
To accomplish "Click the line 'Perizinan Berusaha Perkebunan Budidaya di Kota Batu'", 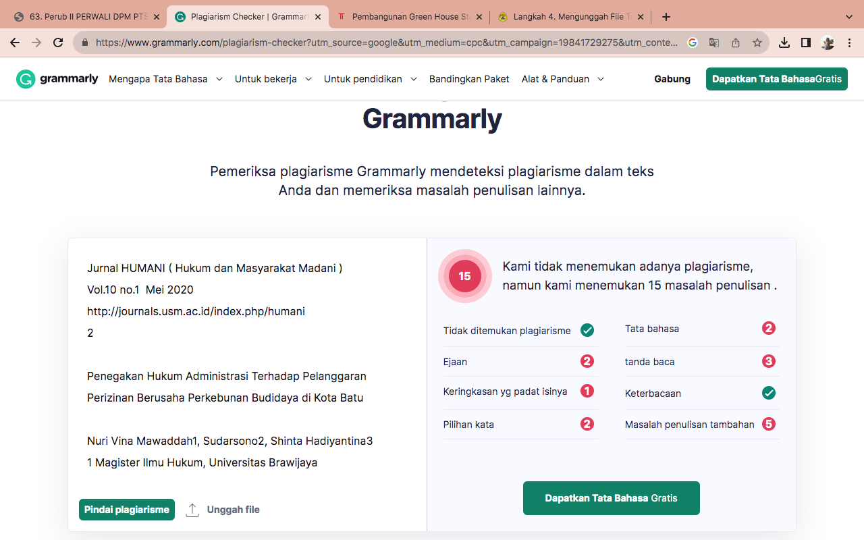I will [225, 398].
